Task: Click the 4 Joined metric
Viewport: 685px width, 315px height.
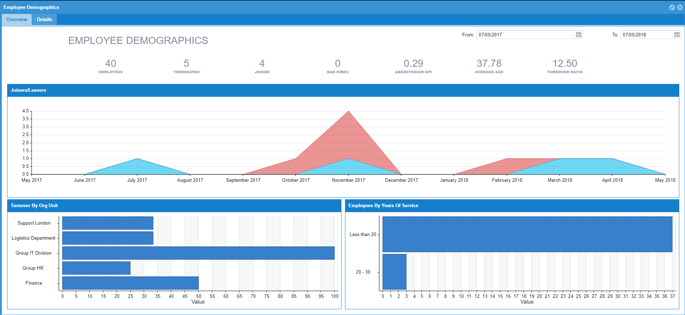Action: [x=262, y=66]
